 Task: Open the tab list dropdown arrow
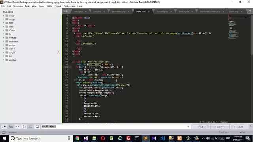tap(250, 11)
